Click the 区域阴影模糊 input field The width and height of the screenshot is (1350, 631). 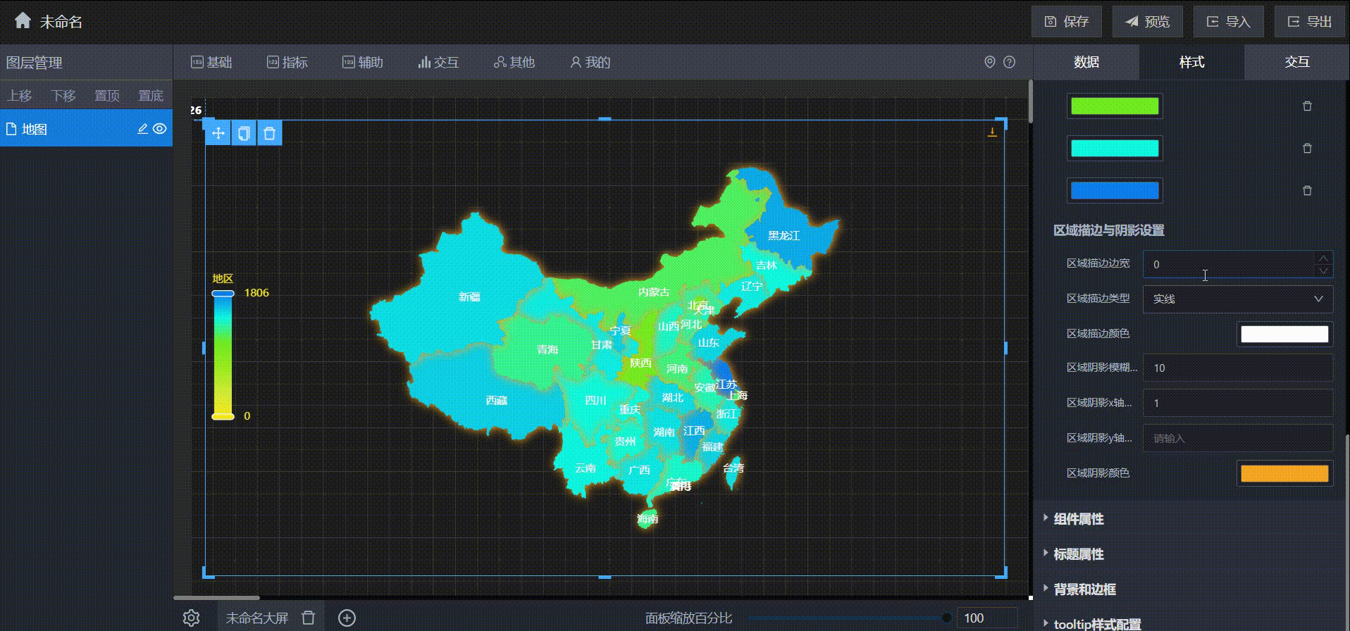[x=1238, y=368]
